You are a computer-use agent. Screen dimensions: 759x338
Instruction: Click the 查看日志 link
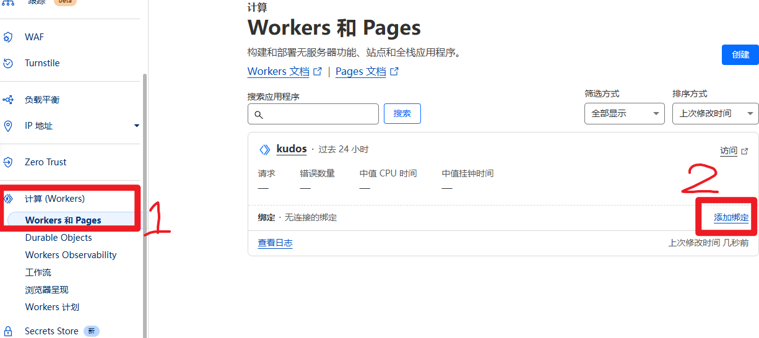pos(275,243)
